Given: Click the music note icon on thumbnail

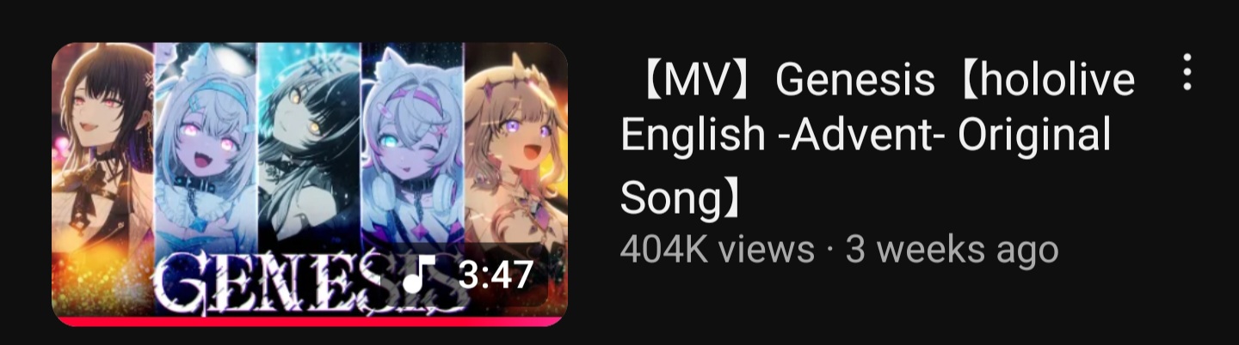Looking at the screenshot, I should (x=419, y=275).
